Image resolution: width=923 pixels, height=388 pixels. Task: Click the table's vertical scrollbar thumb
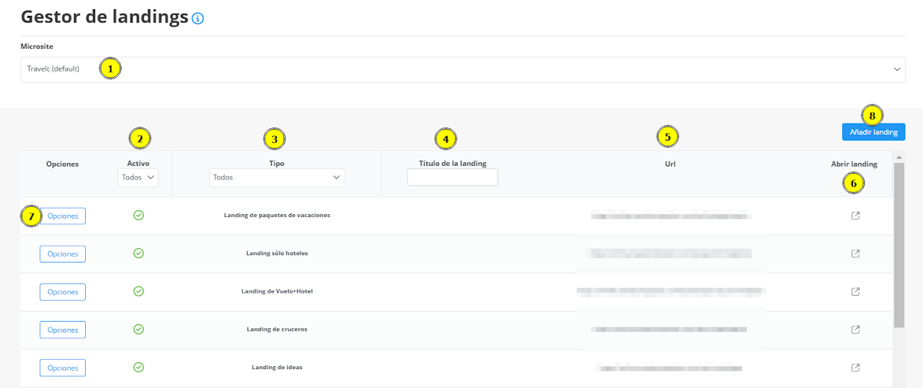coord(898,245)
